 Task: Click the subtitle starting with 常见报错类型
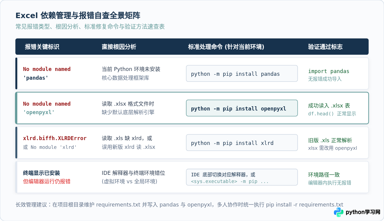click(x=90, y=27)
